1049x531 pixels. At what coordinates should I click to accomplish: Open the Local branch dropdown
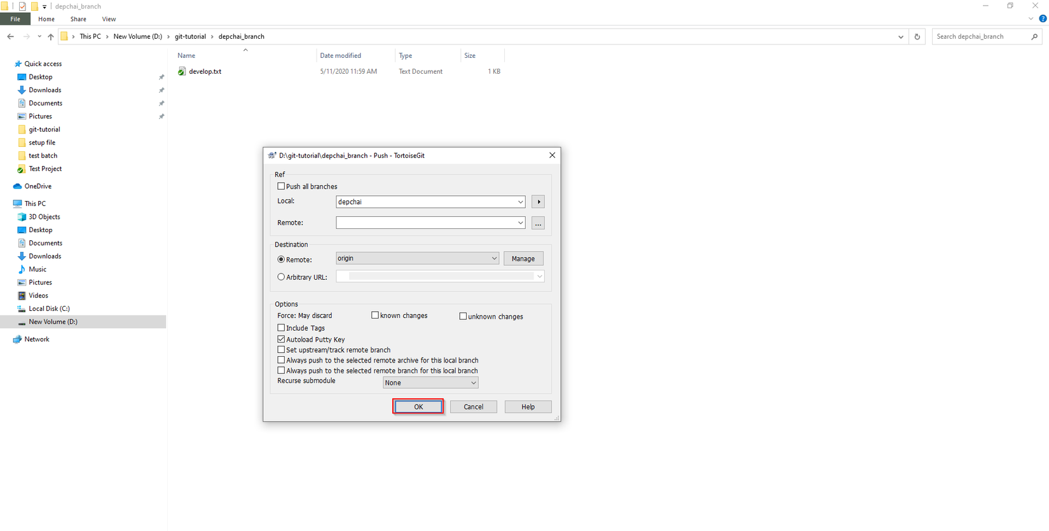coord(520,202)
